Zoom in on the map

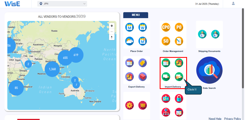(x=112, y=25)
